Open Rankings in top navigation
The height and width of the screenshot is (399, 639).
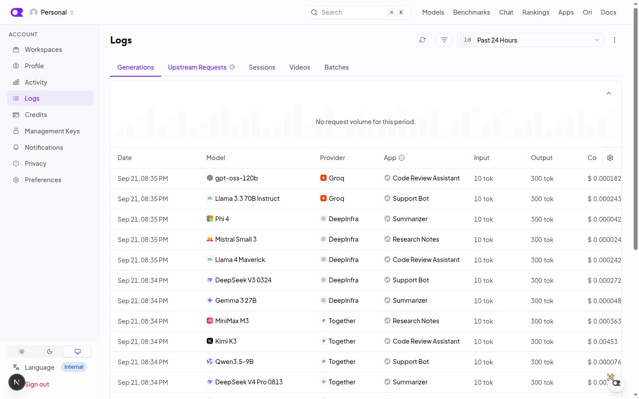point(536,12)
